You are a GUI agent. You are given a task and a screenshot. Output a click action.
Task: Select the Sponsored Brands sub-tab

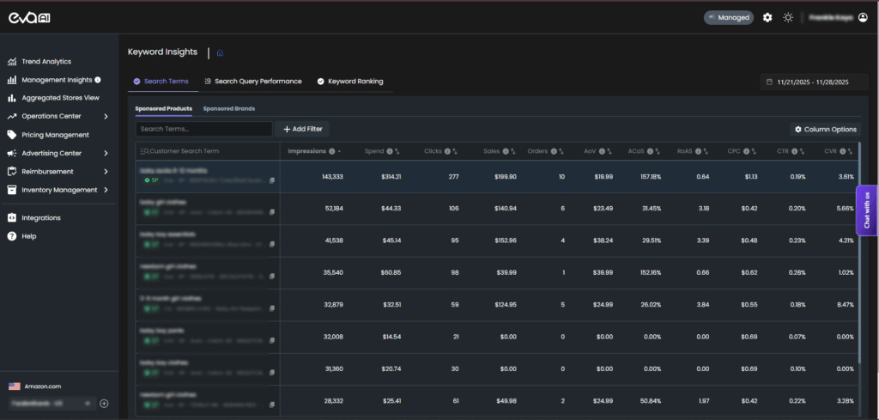(x=228, y=109)
